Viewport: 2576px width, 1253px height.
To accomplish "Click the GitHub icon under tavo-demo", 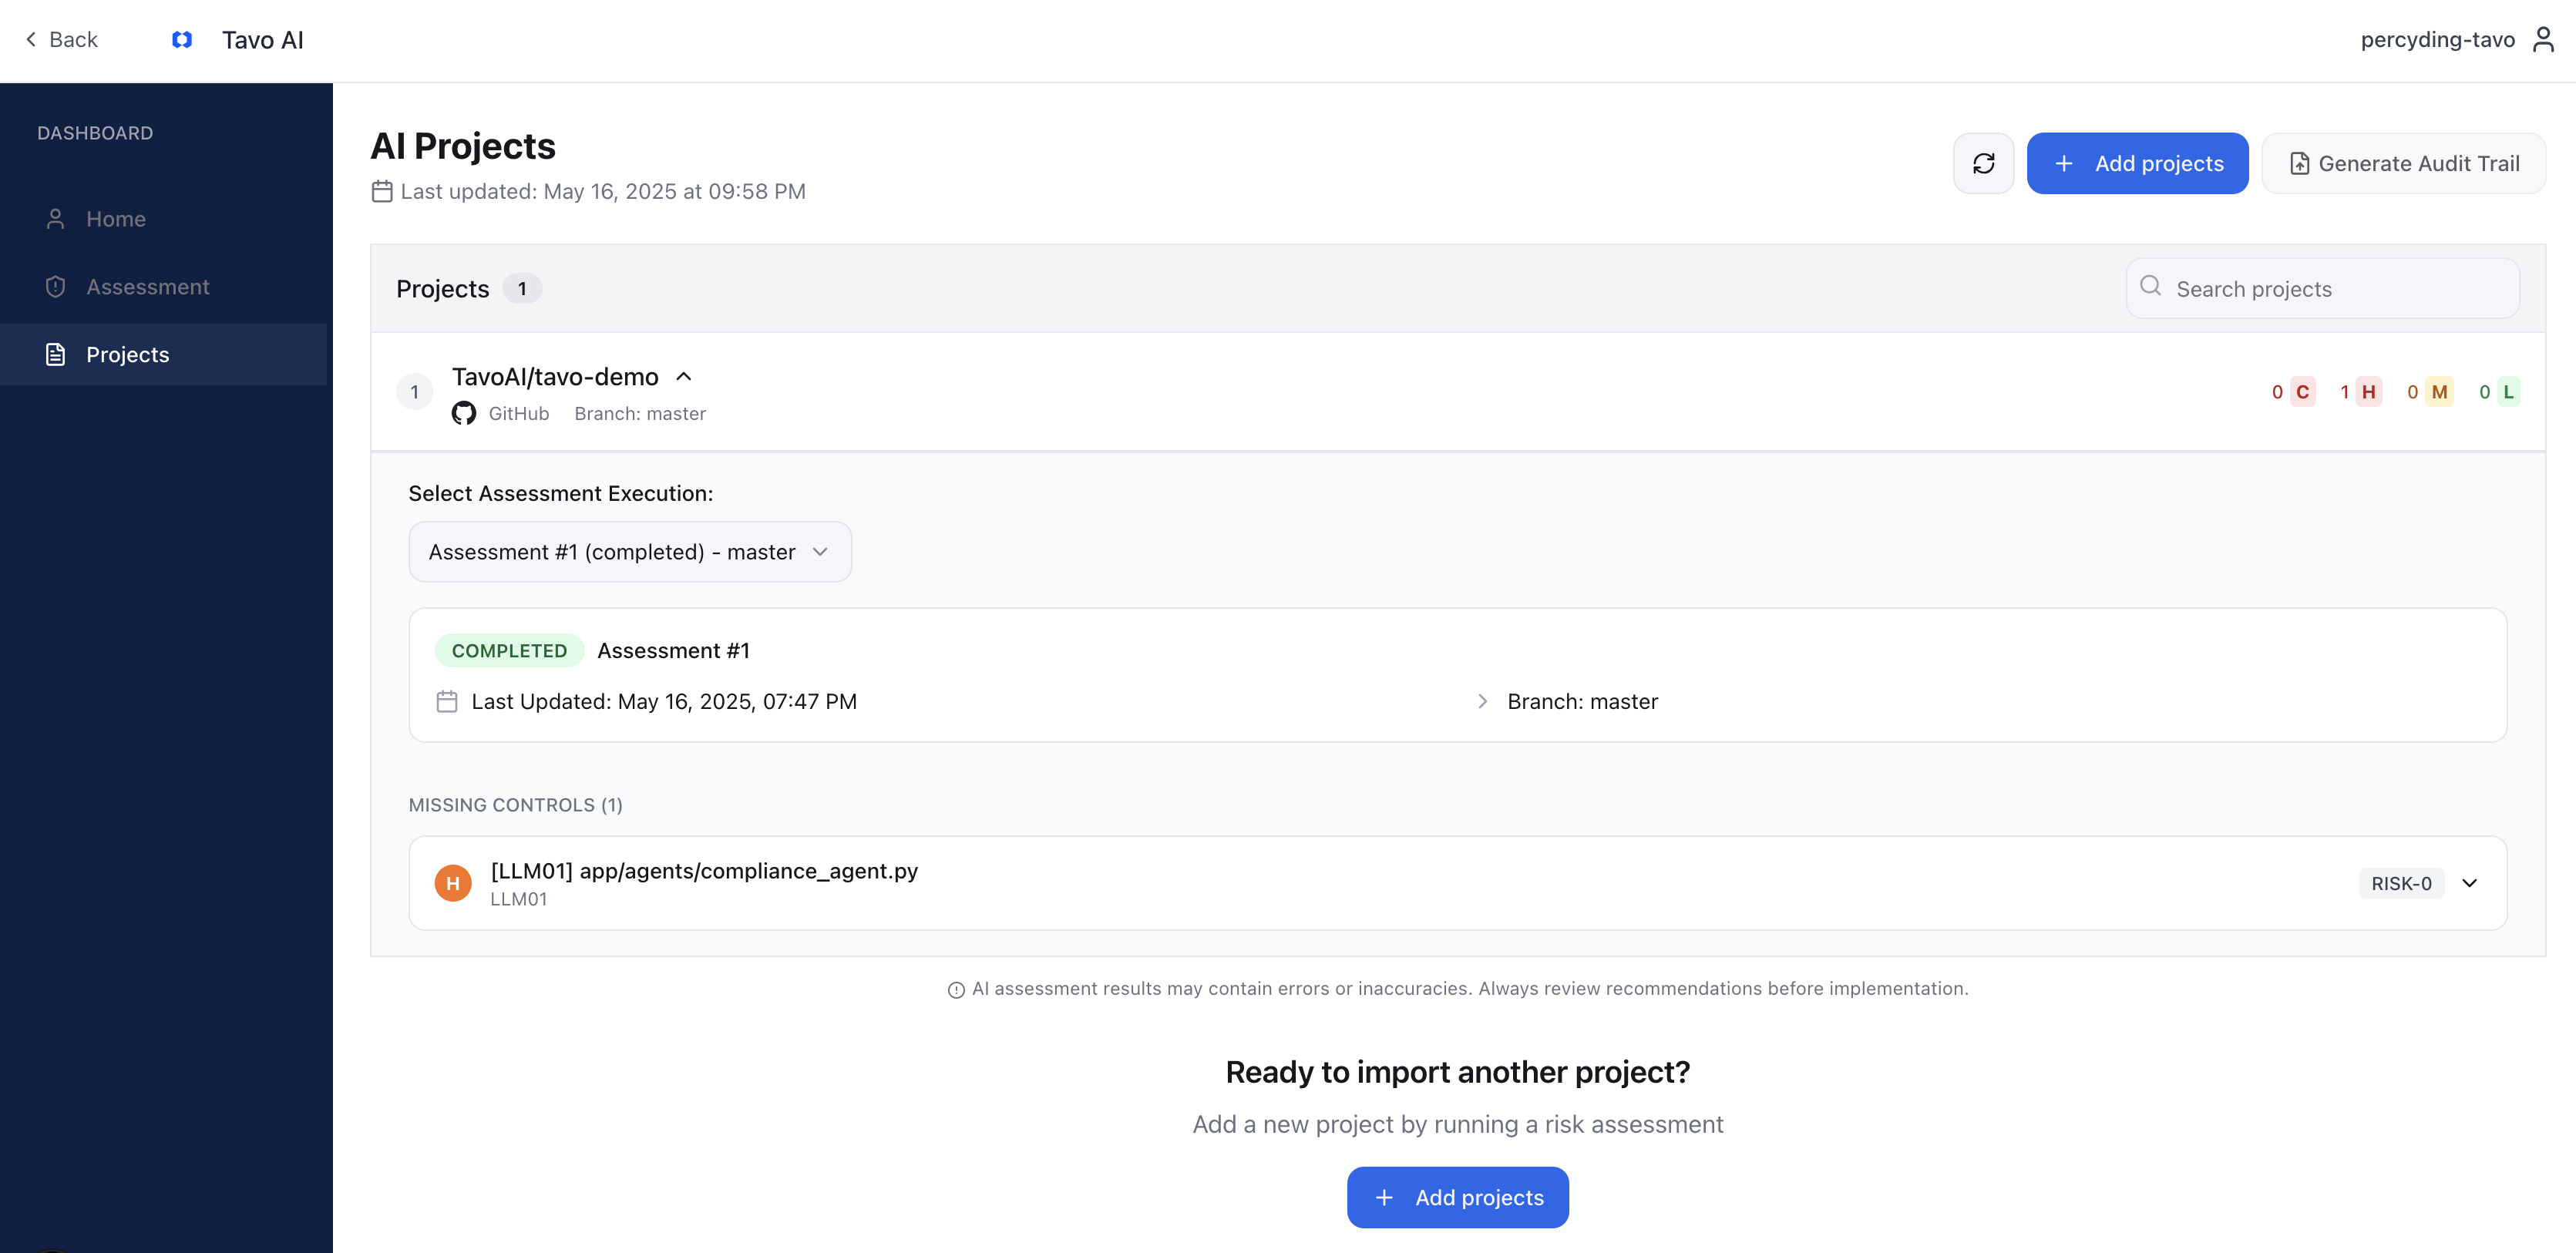I will (x=463, y=413).
